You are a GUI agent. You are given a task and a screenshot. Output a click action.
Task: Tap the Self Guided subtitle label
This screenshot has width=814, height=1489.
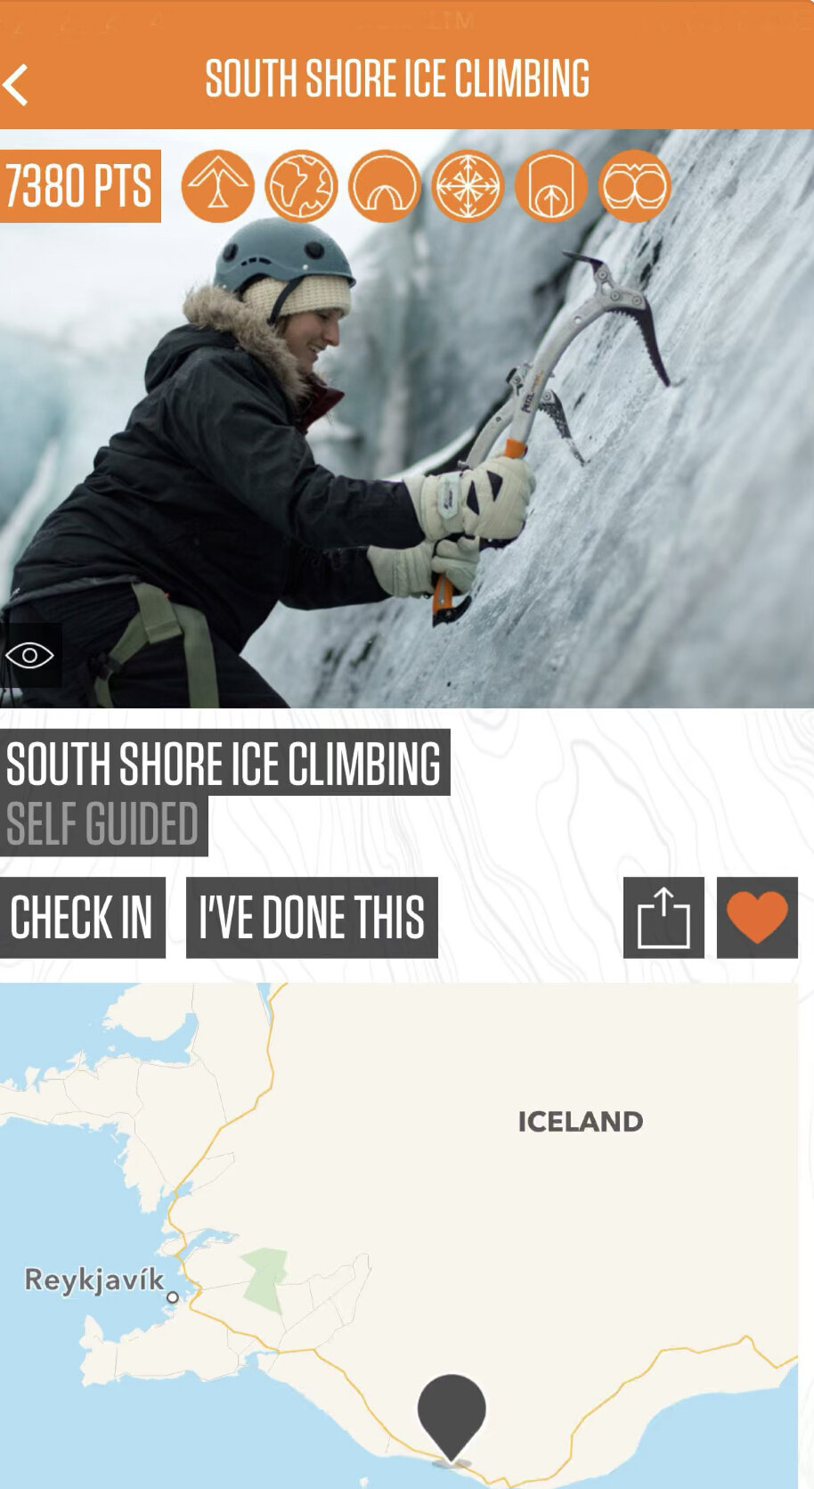[103, 825]
